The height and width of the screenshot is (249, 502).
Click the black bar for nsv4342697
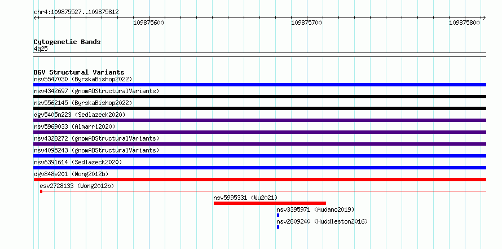coord(259,97)
